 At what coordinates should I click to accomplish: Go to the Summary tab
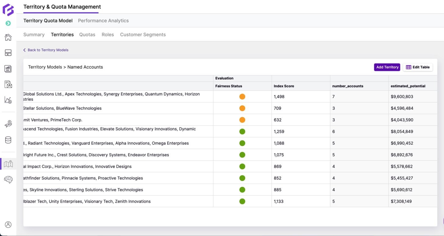34,35
